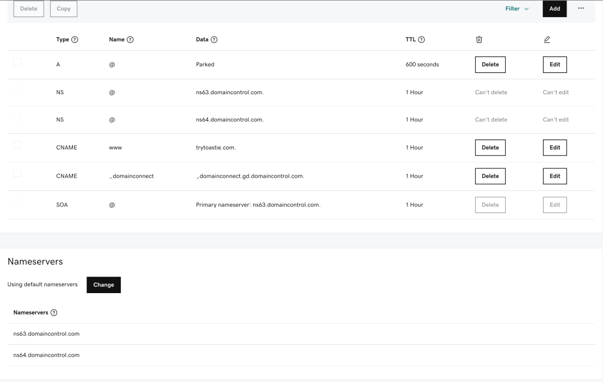Delete the Parked A record
This screenshot has height=382, width=603.
(x=491, y=65)
